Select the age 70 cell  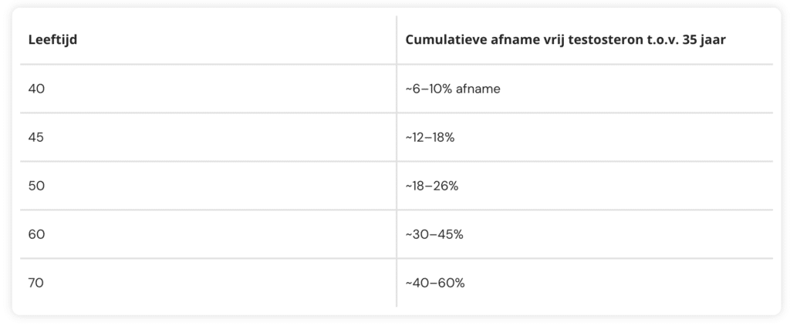click(x=36, y=283)
